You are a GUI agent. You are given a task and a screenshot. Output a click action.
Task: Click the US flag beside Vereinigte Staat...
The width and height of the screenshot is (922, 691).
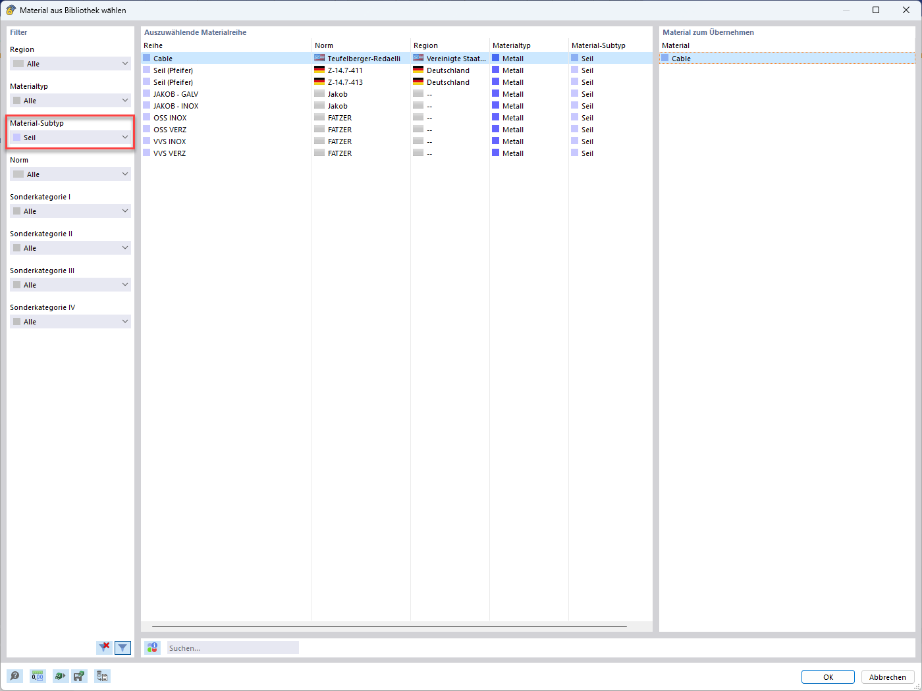[x=418, y=58]
